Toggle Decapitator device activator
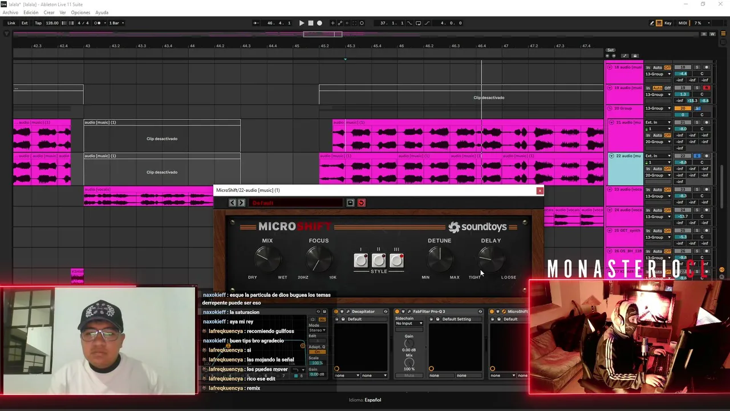This screenshot has height=411, width=730. 336,312
